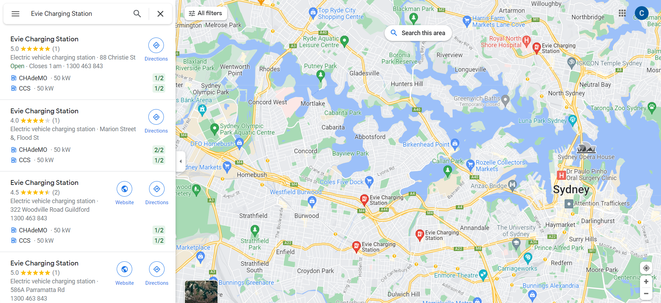Open the Google account avatar
The width and height of the screenshot is (661, 303).
tap(641, 13)
